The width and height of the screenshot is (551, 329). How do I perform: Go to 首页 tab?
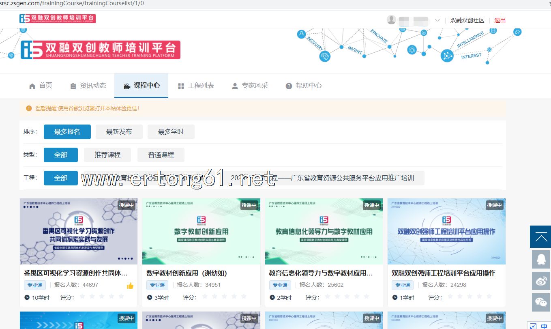(41, 86)
